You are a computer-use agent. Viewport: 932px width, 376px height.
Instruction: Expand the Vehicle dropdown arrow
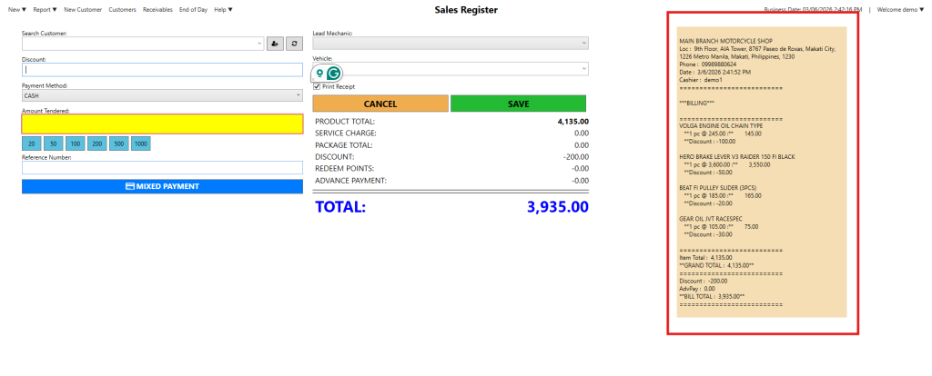point(583,68)
